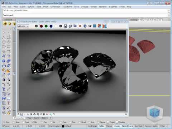Screen dimensions: 172x129
Task: Click the pixel info "i" icon below render
Action: pyautogui.click(x=25, y=114)
